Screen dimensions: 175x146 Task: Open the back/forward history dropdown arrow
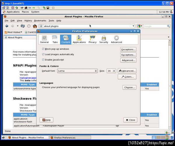tap(17, 26)
